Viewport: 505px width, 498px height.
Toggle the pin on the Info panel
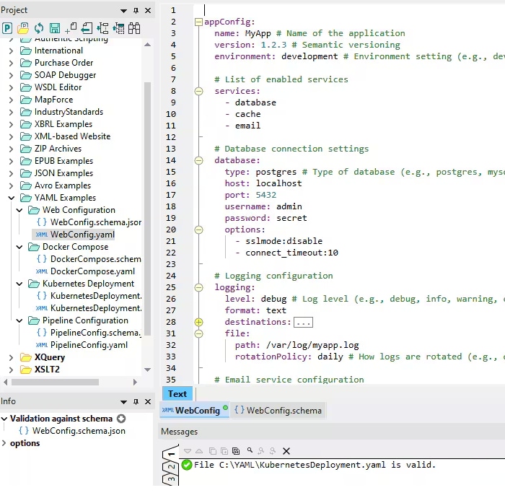(x=136, y=401)
